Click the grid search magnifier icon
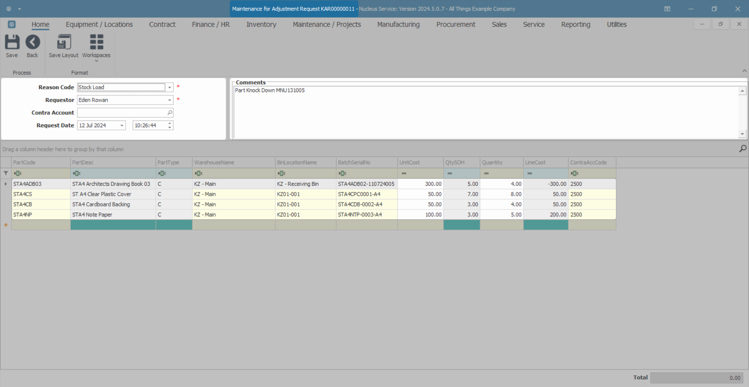 click(x=743, y=149)
